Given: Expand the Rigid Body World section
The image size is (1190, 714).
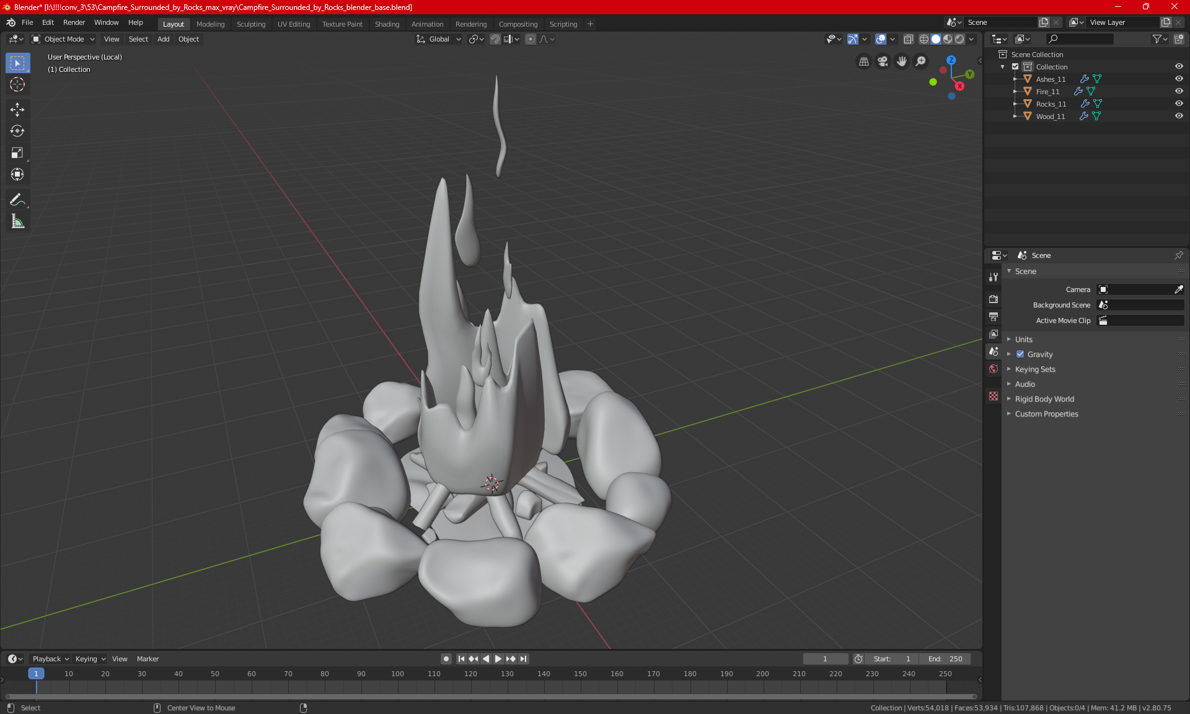Looking at the screenshot, I should coord(1044,399).
